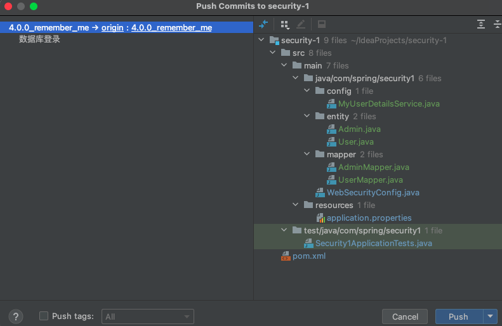Image resolution: width=502 pixels, height=326 pixels.
Task: Click the WebSecurityConfig.java file icon
Action: point(320,193)
